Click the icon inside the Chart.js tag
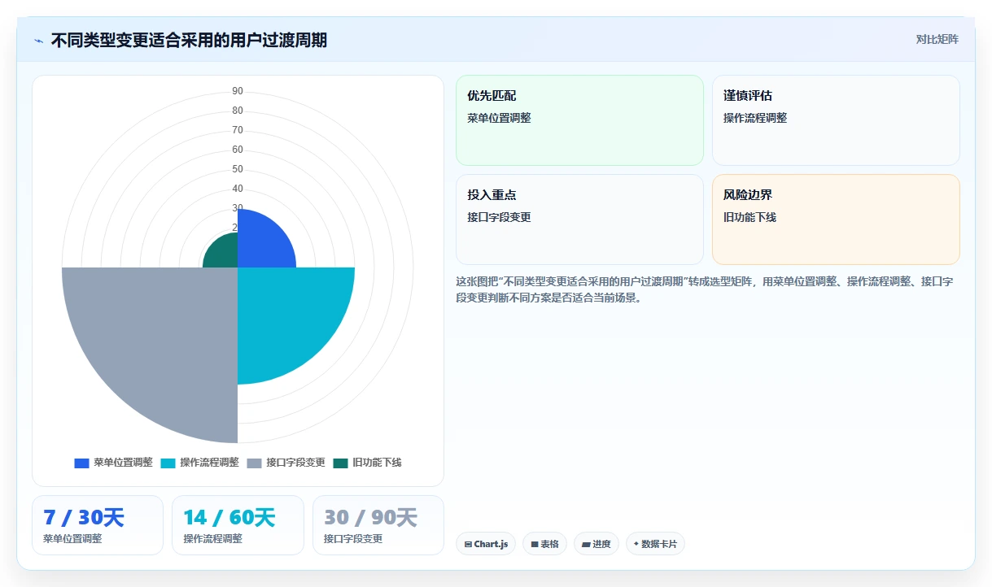This screenshot has width=992, height=587. coord(468,544)
